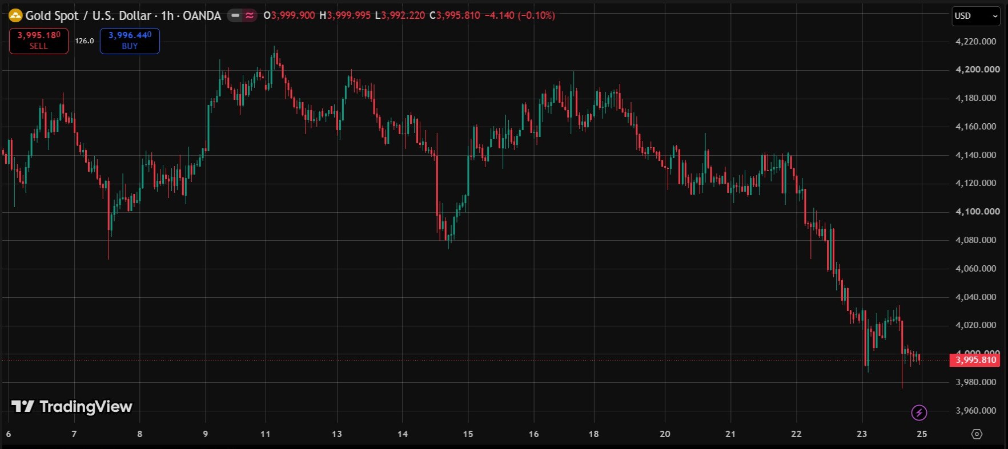Click the close price value 3,995.810 in header
Image resolution: width=1008 pixels, height=449 pixels.
(459, 15)
